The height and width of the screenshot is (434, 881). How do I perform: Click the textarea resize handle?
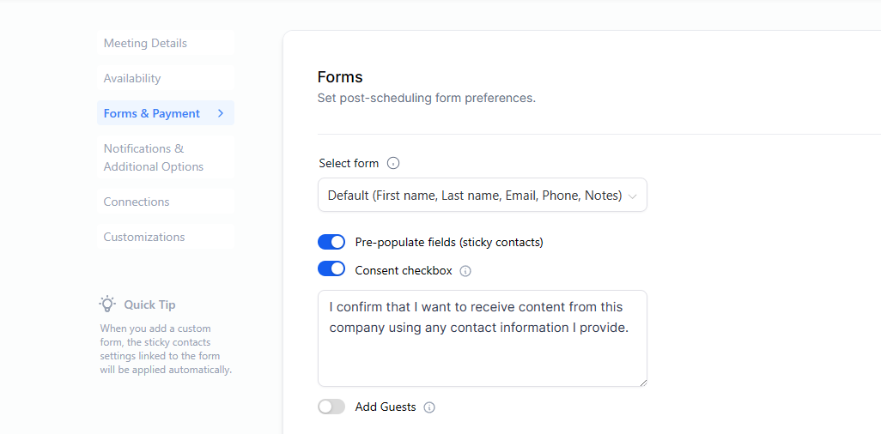(x=642, y=382)
